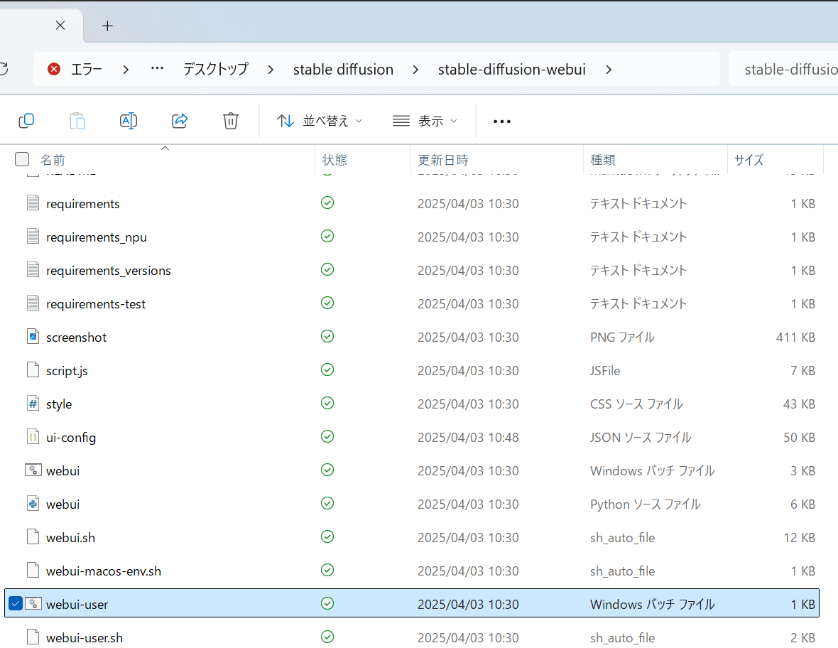
Task: Expand chevron after デスクトップ breadcrumb
Action: click(271, 70)
